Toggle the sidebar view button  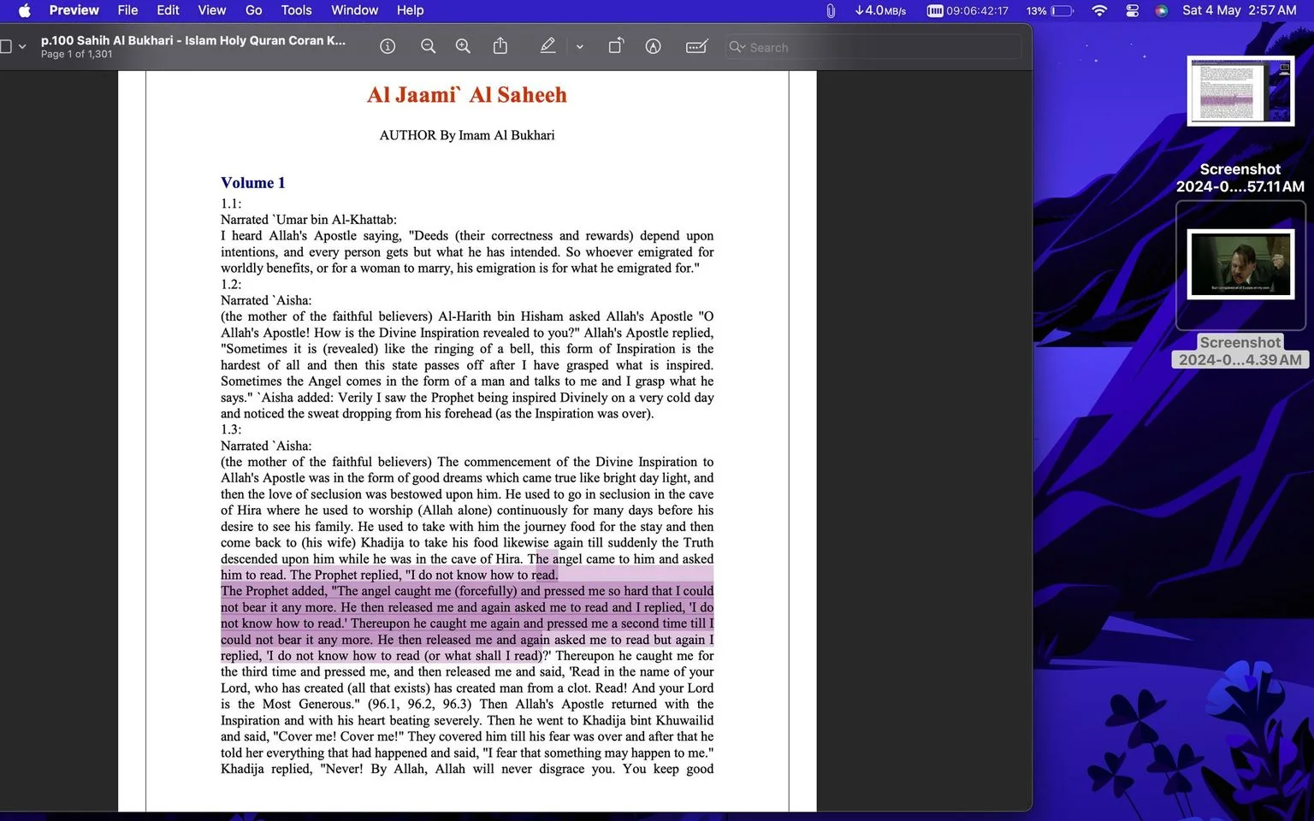[6, 47]
